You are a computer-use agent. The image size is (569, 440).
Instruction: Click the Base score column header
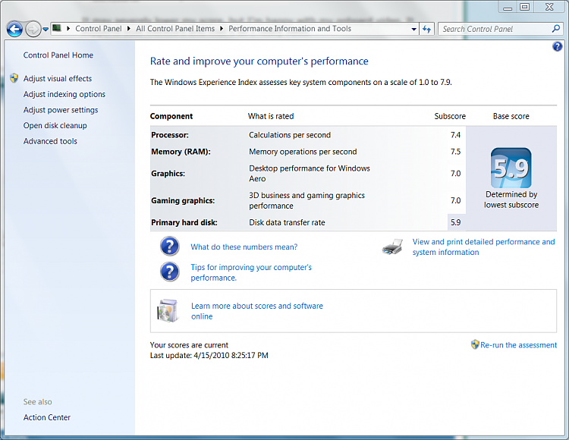click(511, 116)
